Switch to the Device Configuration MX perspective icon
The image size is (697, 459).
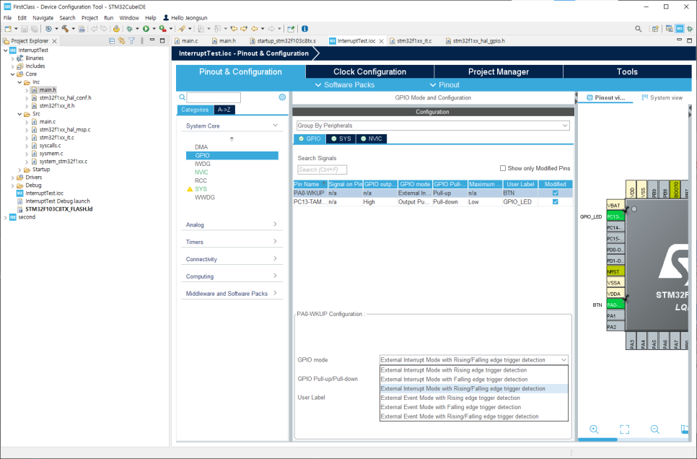(x=679, y=29)
